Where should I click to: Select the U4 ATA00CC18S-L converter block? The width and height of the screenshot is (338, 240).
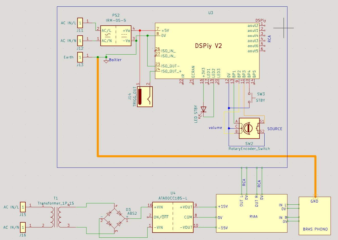tap(173, 217)
